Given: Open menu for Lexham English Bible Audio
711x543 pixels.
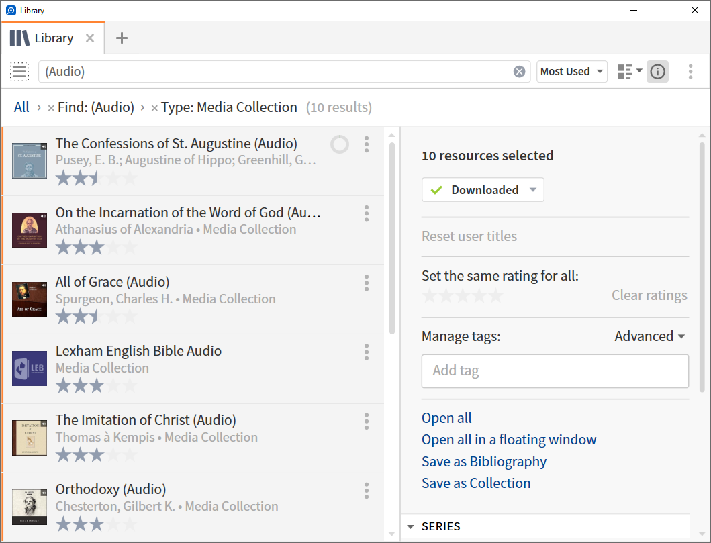Looking at the screenshot, I should coord(367,352).
